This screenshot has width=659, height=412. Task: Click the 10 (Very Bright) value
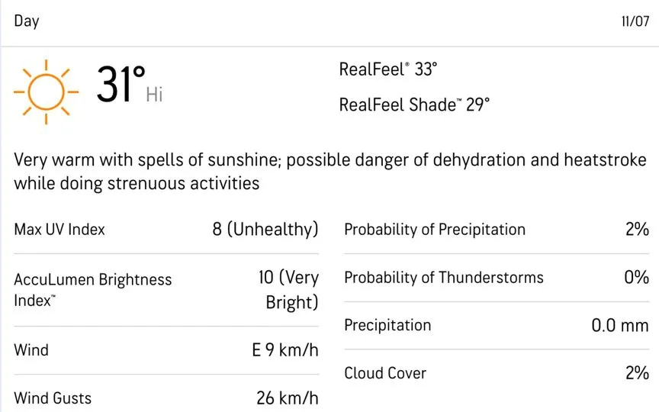click(289, 290)
